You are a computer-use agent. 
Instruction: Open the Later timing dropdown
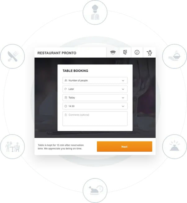coord(95,89)
